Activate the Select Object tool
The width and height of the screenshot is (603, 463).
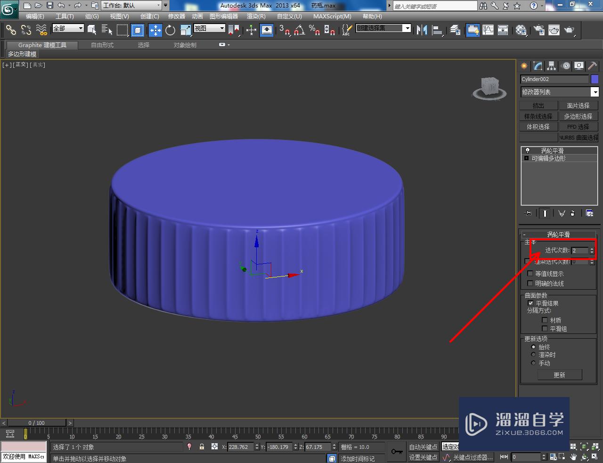coord(92,30)
